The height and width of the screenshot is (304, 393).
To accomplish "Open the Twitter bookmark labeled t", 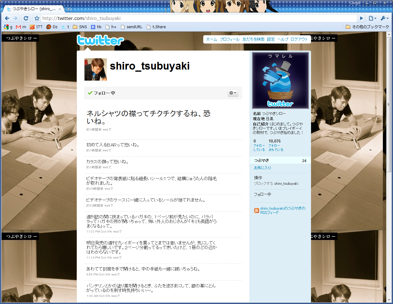I will point(65,27).
